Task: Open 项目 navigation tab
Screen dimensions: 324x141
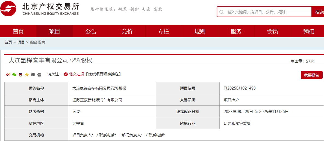Action: coord(55,31)
